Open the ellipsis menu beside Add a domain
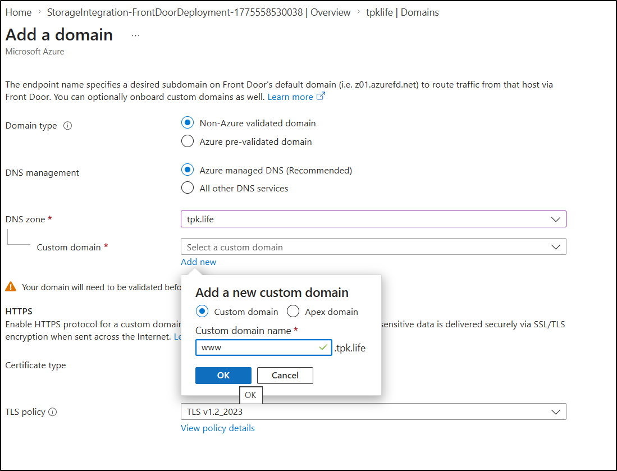Viewport: 617px width, 471px height. pyautogui.click(x=135, y=35)
